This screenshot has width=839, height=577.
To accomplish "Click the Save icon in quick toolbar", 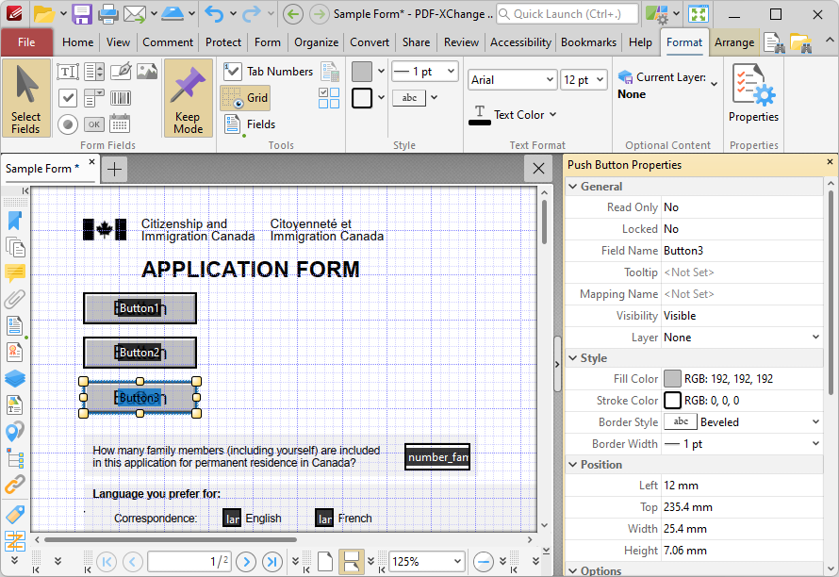I will (x=82, y=14).
